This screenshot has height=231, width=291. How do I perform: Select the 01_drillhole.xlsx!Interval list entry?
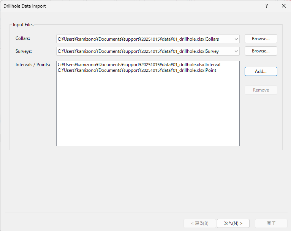tap(139, 65)
